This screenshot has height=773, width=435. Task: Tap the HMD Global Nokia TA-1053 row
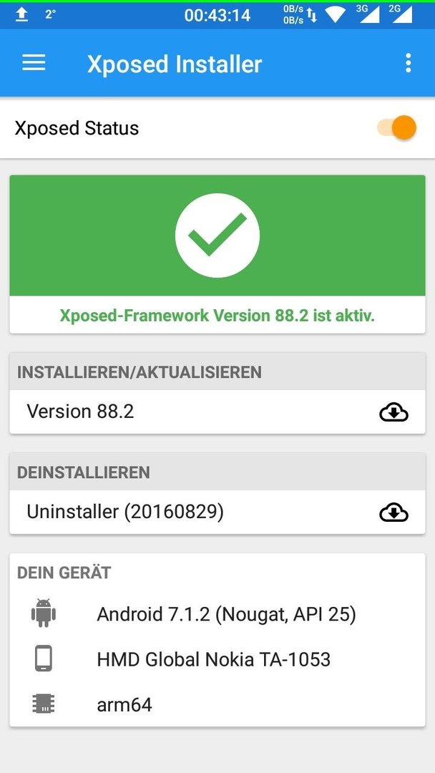[217, 659]
